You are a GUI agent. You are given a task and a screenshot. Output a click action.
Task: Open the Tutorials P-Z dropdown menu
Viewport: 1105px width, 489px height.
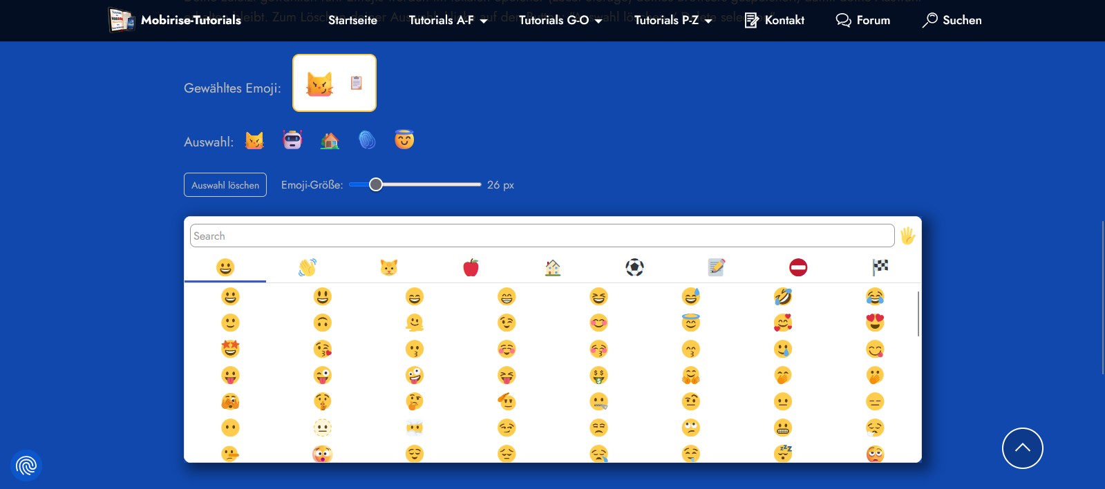[673, 21]
